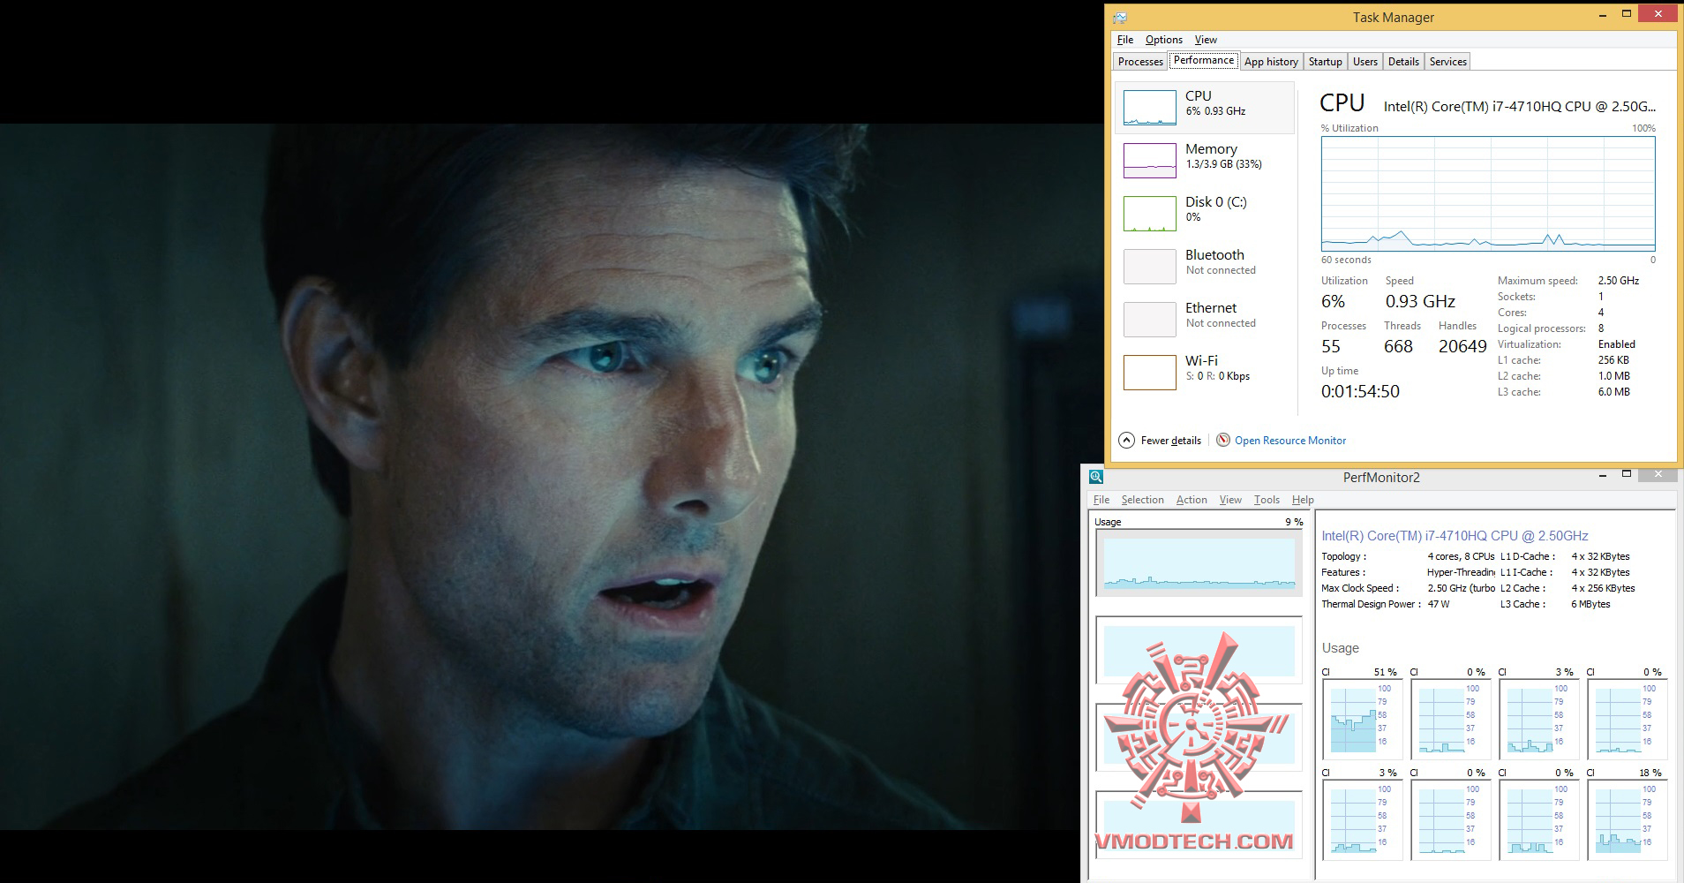Minimize the Task Manager window
Image resolution: width=1684 pixels, height=883 pixels.
coord(1602,15)
